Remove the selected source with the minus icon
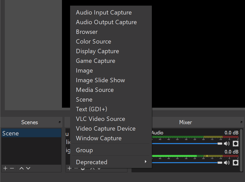The height and width of the screenshot is (182, 245). click(76, 168)
